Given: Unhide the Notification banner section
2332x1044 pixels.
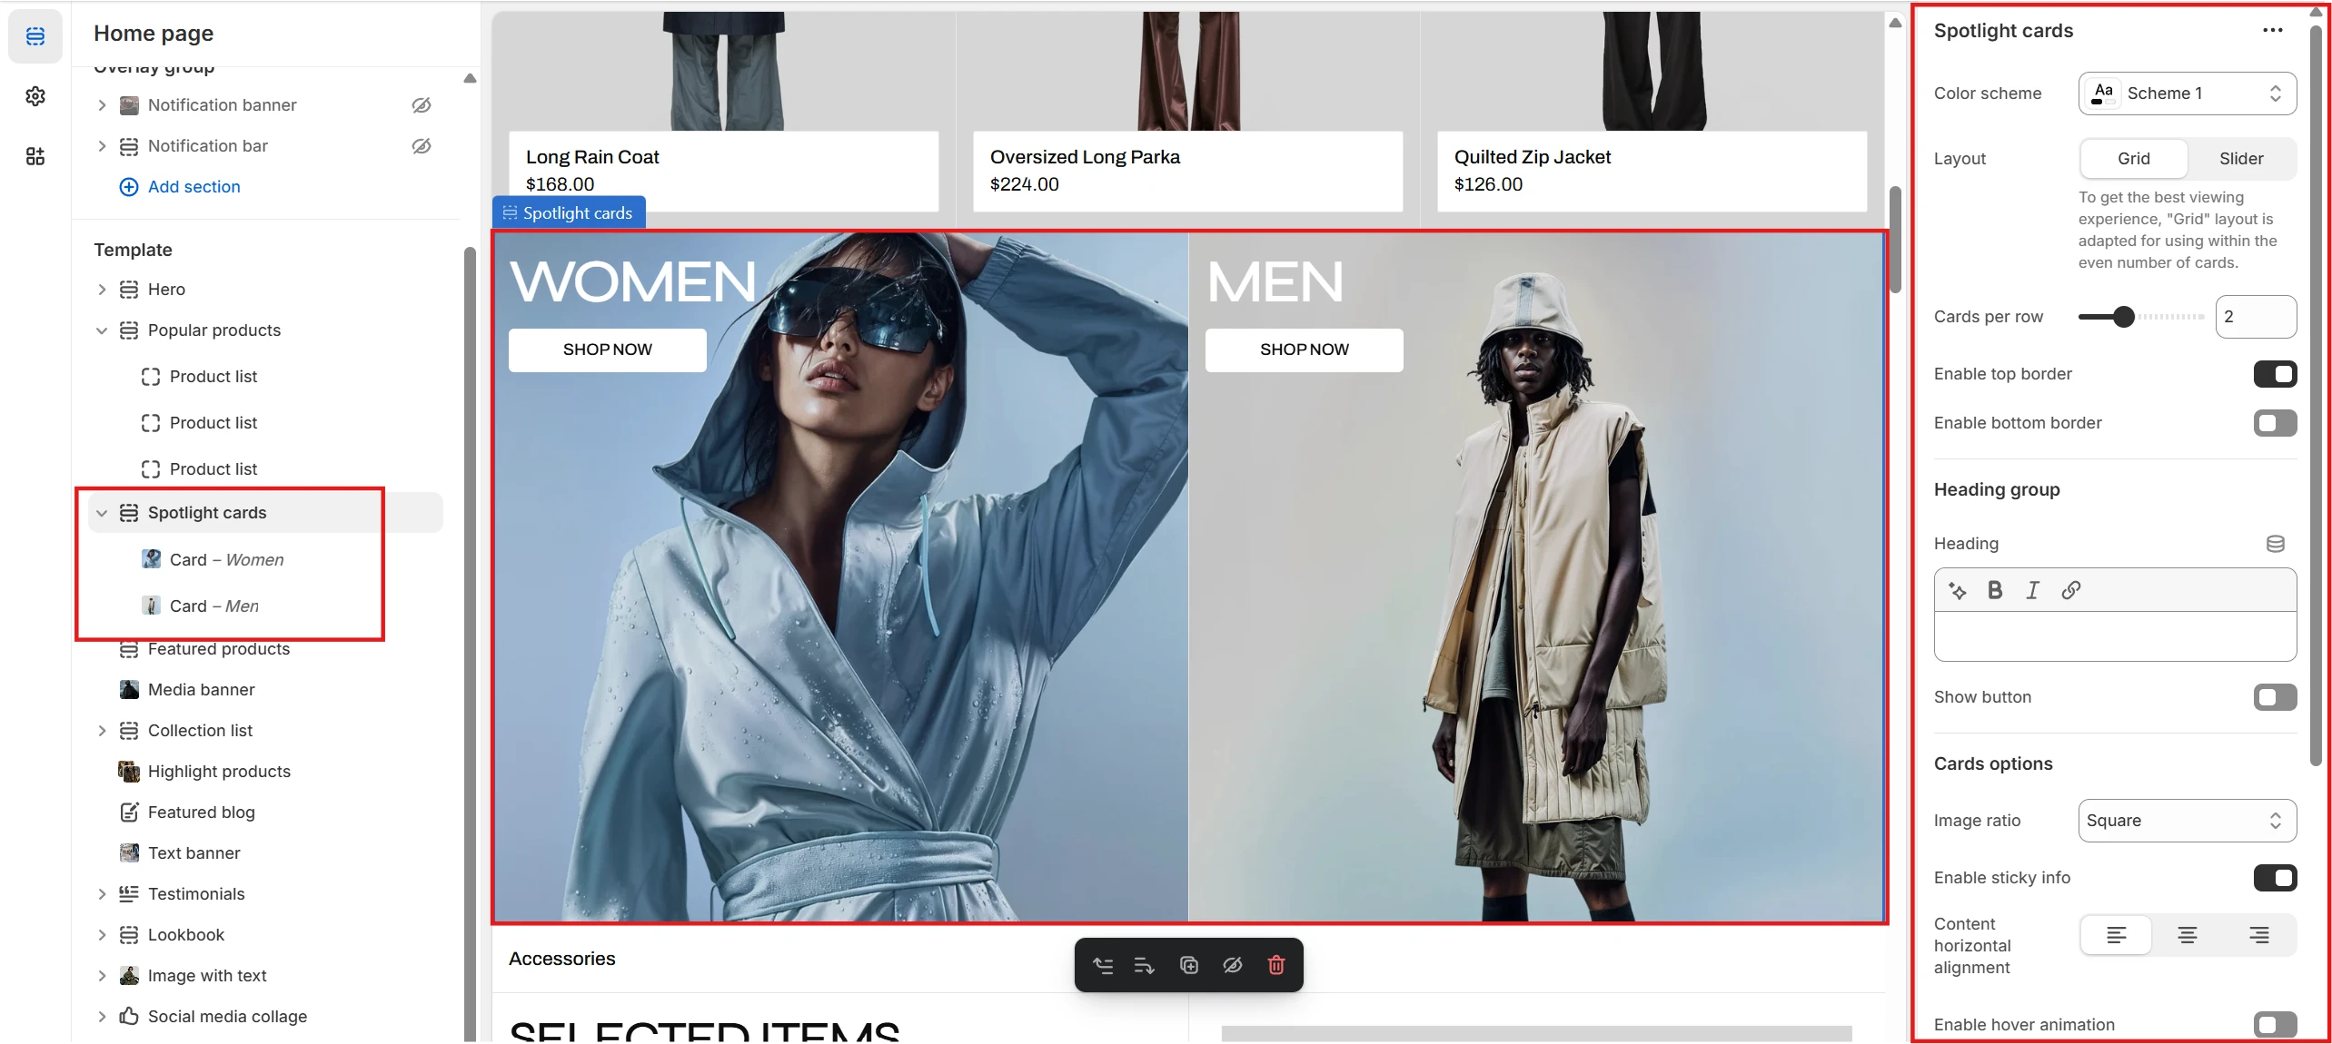Looking at the screenshot, I should (x=422, y=105).
